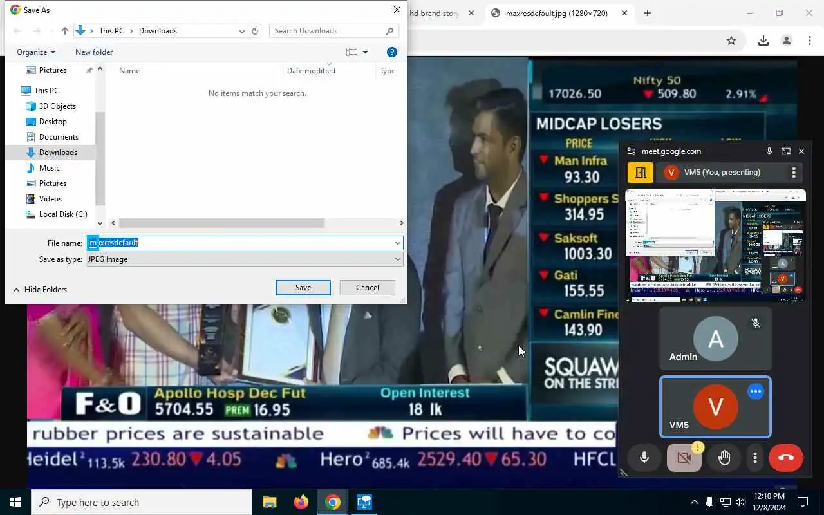This screenshot has height=515, width=824.
Task: Open the Save as type dropdown
Action: tap(245, 259)
